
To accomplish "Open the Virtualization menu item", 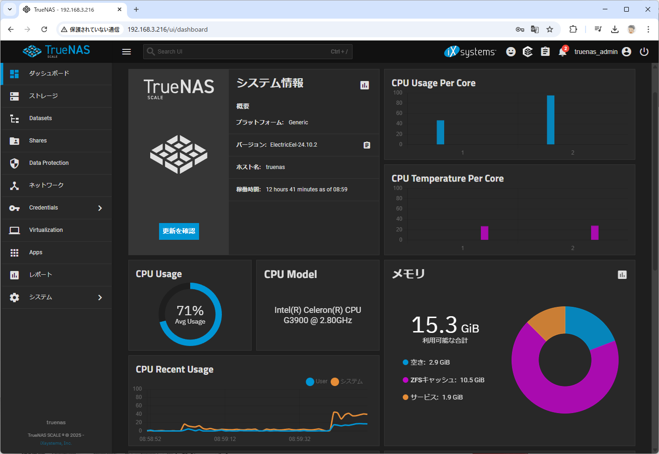I will (x=56, y=230).
